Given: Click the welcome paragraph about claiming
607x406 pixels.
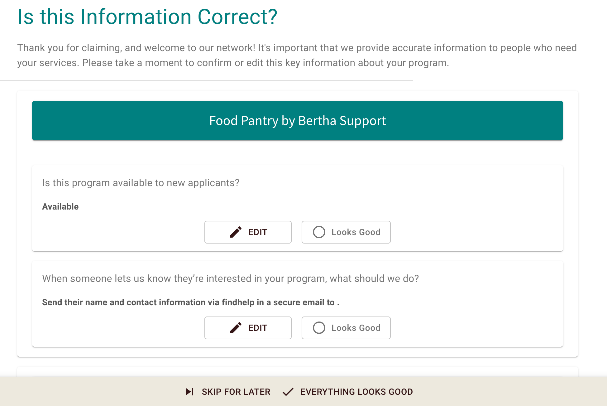Looking at the screenshot, I should pyautogui.click(x=297, y=55).
